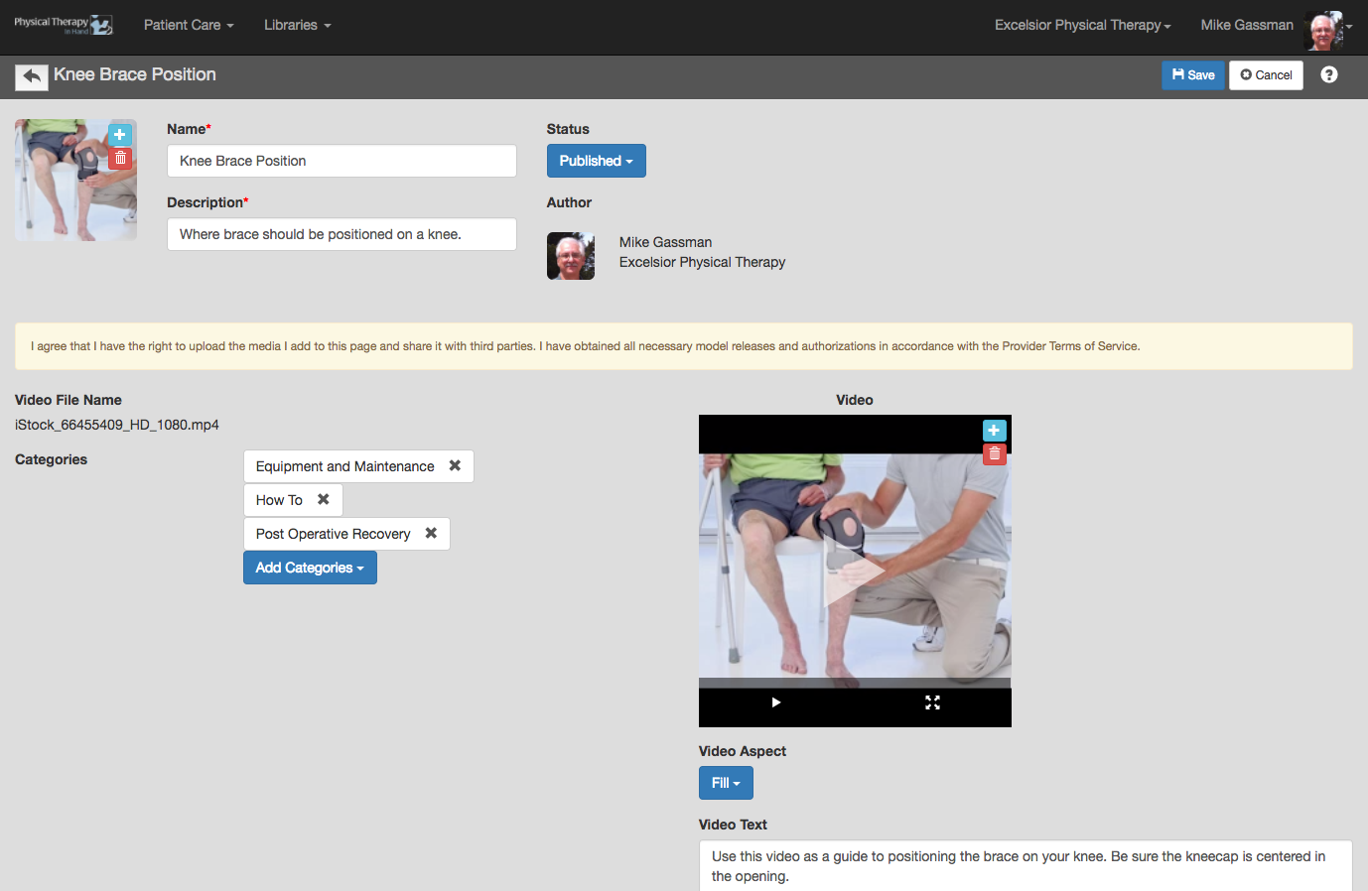Click the video progress bar
Screen dimensions: 1368x891
(x=855, y=683)
